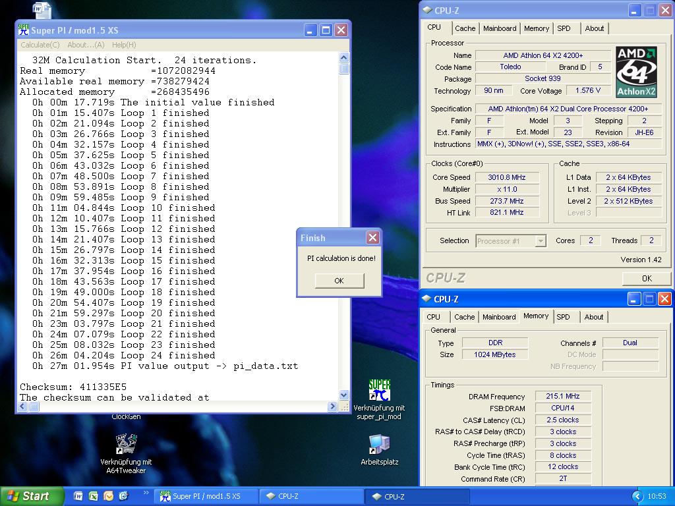Select the Word document icon on desktop

tap(42, 11)
